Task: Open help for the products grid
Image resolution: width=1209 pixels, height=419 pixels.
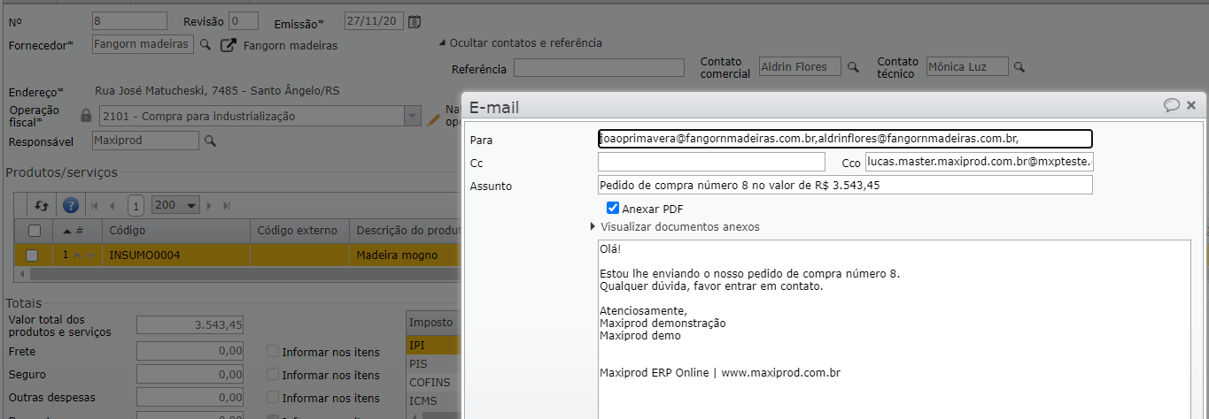Action: 71,205
